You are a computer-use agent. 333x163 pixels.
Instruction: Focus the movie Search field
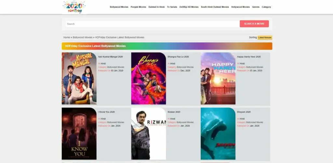(x=152, y=24)
